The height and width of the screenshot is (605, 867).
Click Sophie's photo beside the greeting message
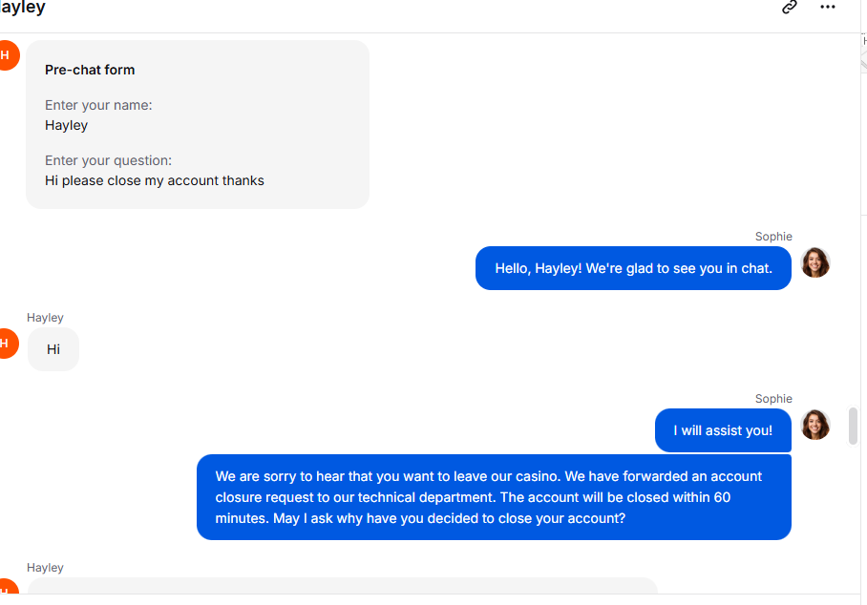tap(815, 262)
